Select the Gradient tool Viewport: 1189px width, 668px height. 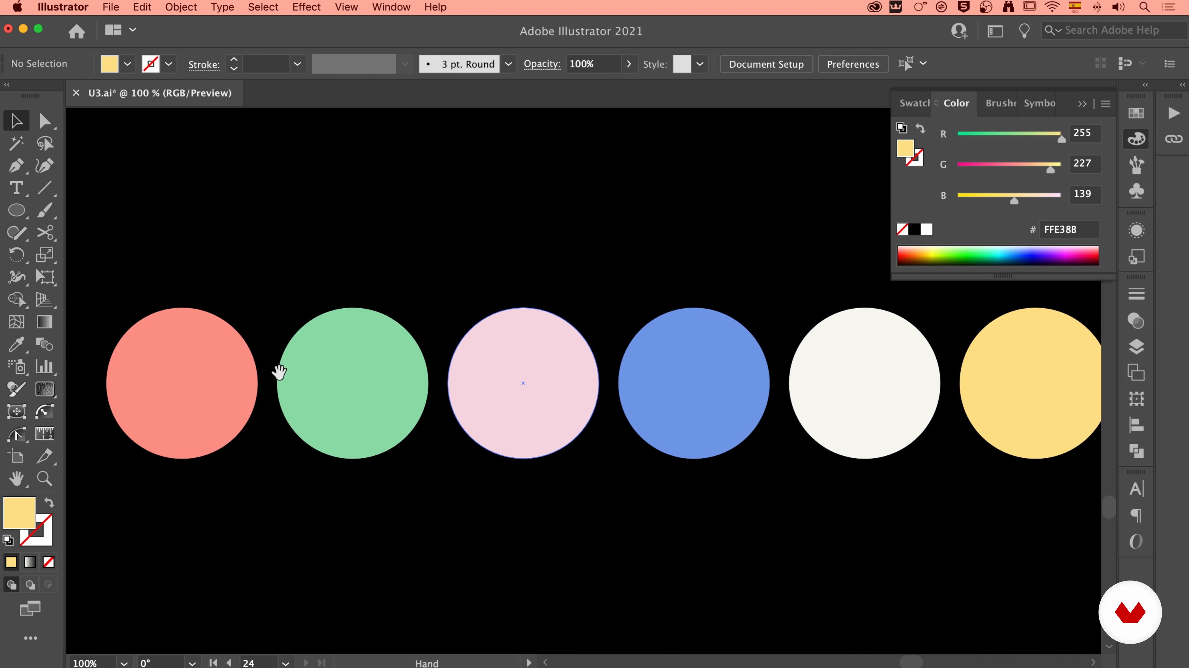(x=45, y=322)
